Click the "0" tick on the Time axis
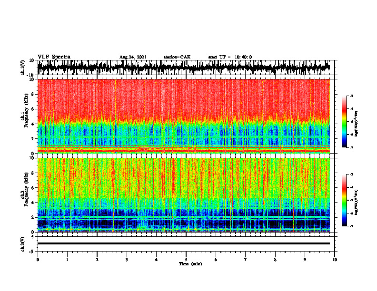Screen dimensions: 377x291 [x=38, y=260]
